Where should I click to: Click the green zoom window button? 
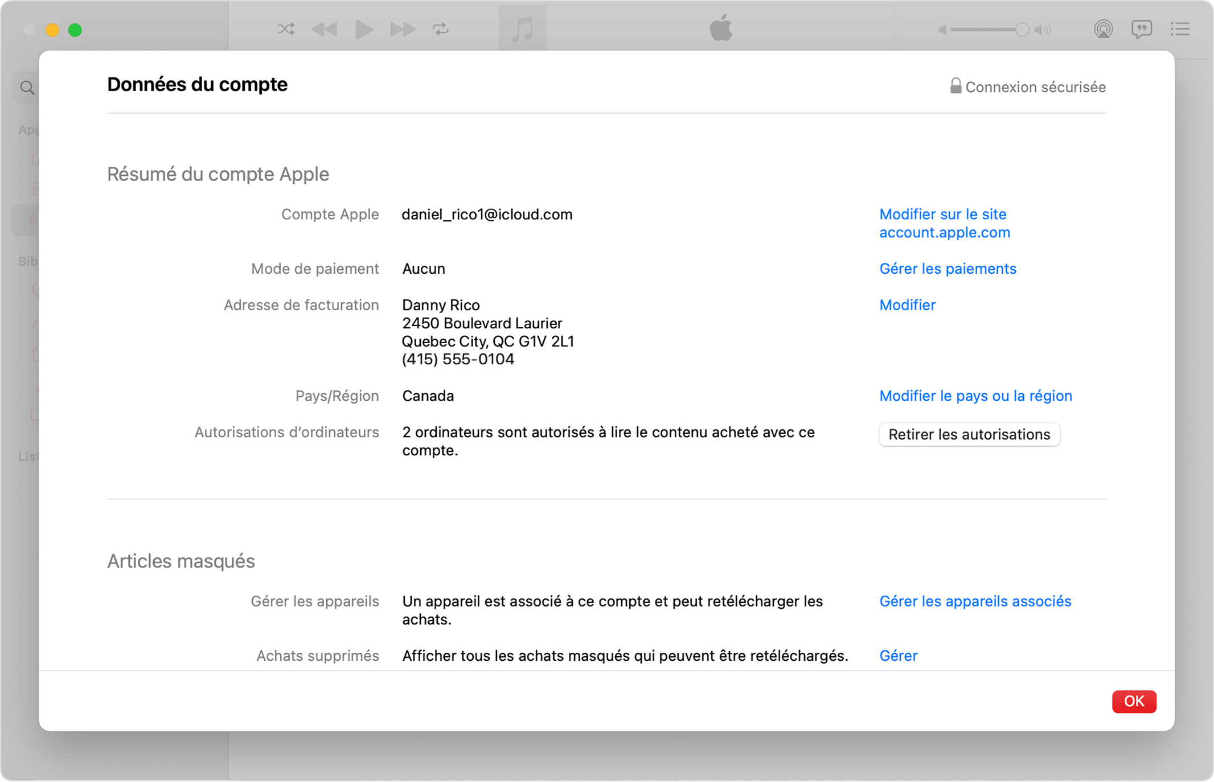[x=75, y=30]
